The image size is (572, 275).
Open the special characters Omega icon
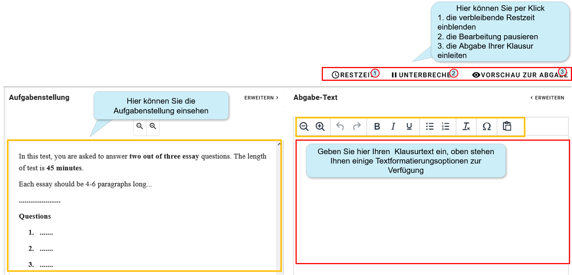[487, 126]
